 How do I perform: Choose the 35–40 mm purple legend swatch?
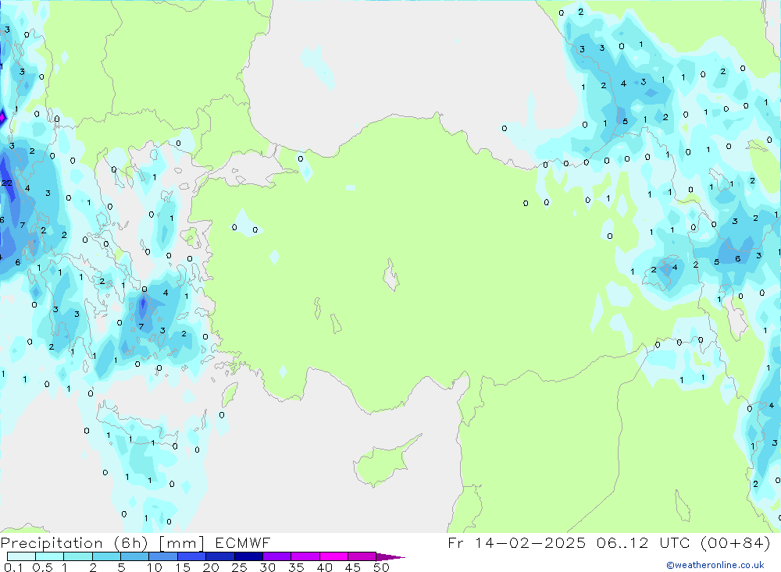coord(305,556)
